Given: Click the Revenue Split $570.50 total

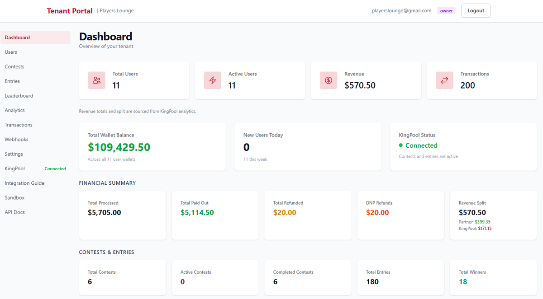Looking at the screenshot, I should [472, 212].
